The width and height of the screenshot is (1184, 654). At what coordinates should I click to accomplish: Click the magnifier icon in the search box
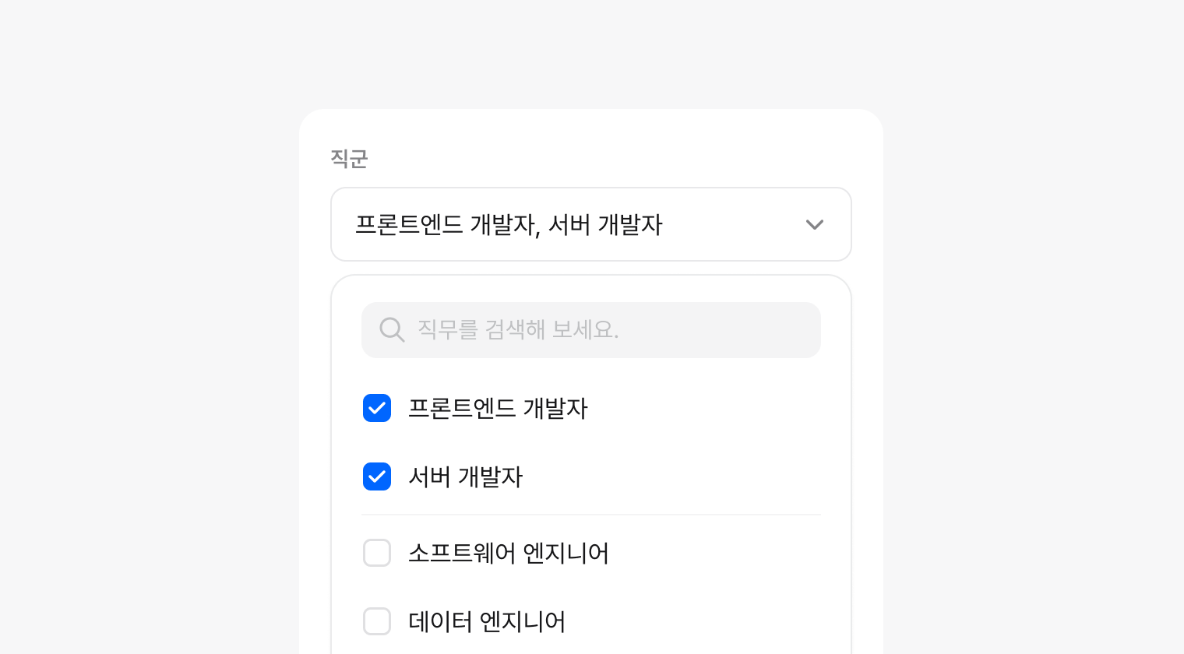point(391,329)
